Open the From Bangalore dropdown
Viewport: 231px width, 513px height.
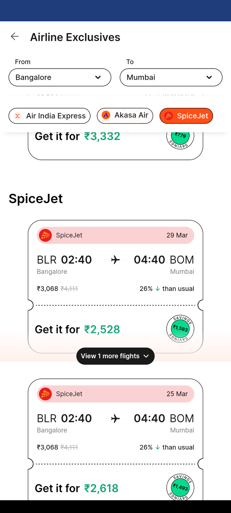(x=60, y=77)
